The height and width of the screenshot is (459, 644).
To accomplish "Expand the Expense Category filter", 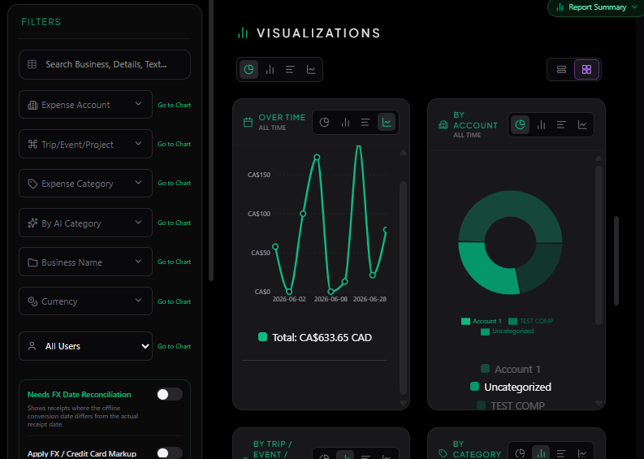I will pos(85,184).
